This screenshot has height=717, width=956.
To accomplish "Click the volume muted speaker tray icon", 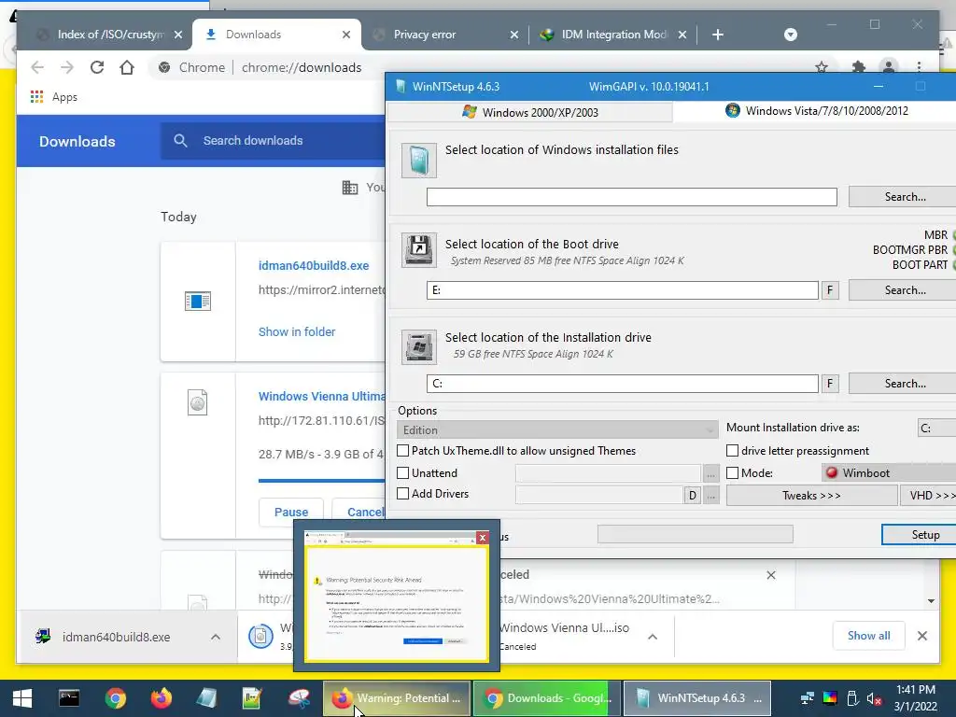I will [x=874, y=698].
